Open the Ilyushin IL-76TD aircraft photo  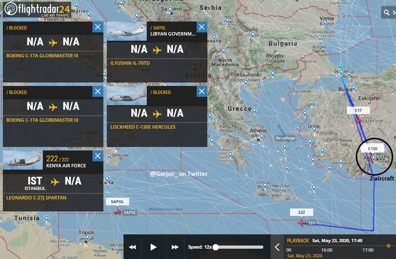tap(127, 32)
